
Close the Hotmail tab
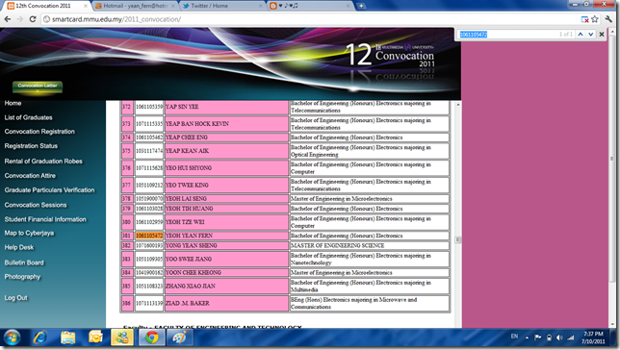[x=172, y=6]
